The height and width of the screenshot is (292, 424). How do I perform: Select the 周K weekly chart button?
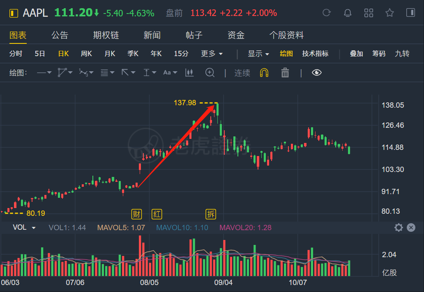86,54
